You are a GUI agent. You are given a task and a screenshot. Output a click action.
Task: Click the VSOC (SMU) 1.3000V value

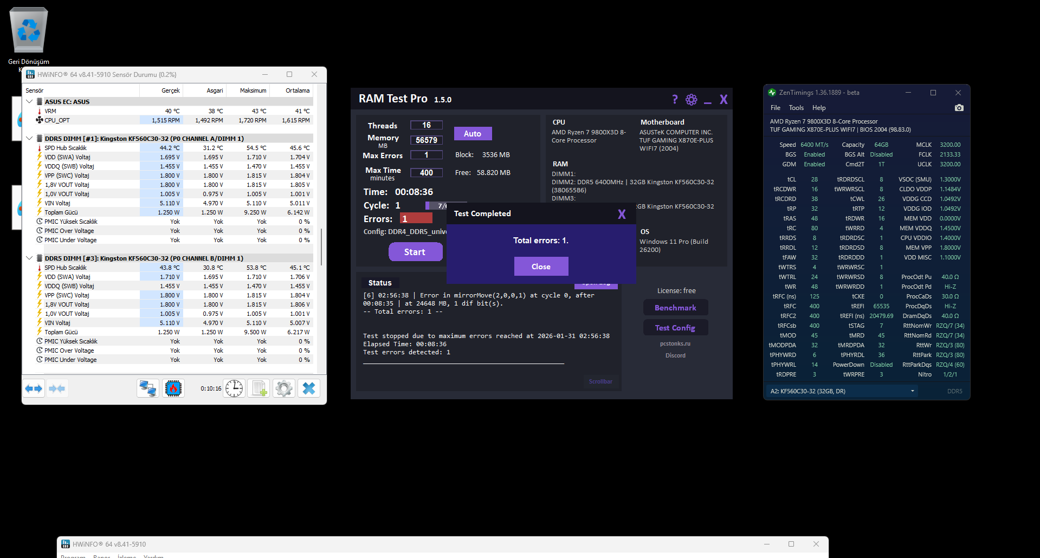tap(950, 179)
